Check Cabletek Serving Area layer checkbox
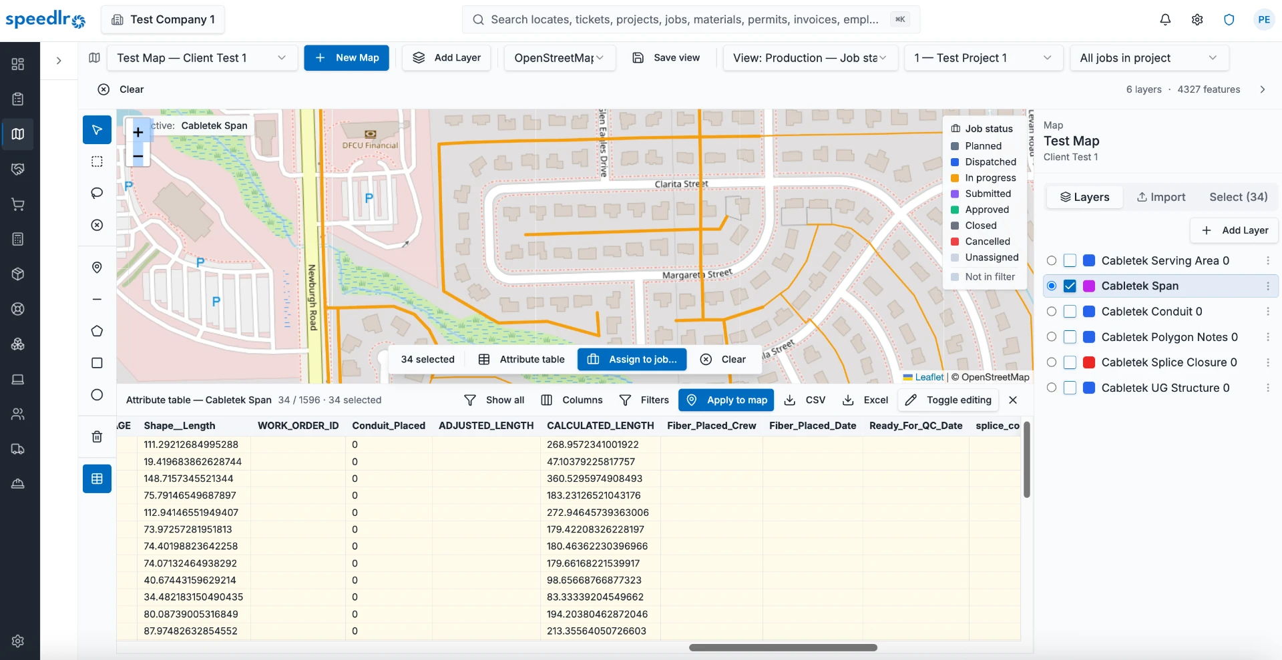Image resolution: width=1282 pixels, height=660 pixels. (1070, 260)
